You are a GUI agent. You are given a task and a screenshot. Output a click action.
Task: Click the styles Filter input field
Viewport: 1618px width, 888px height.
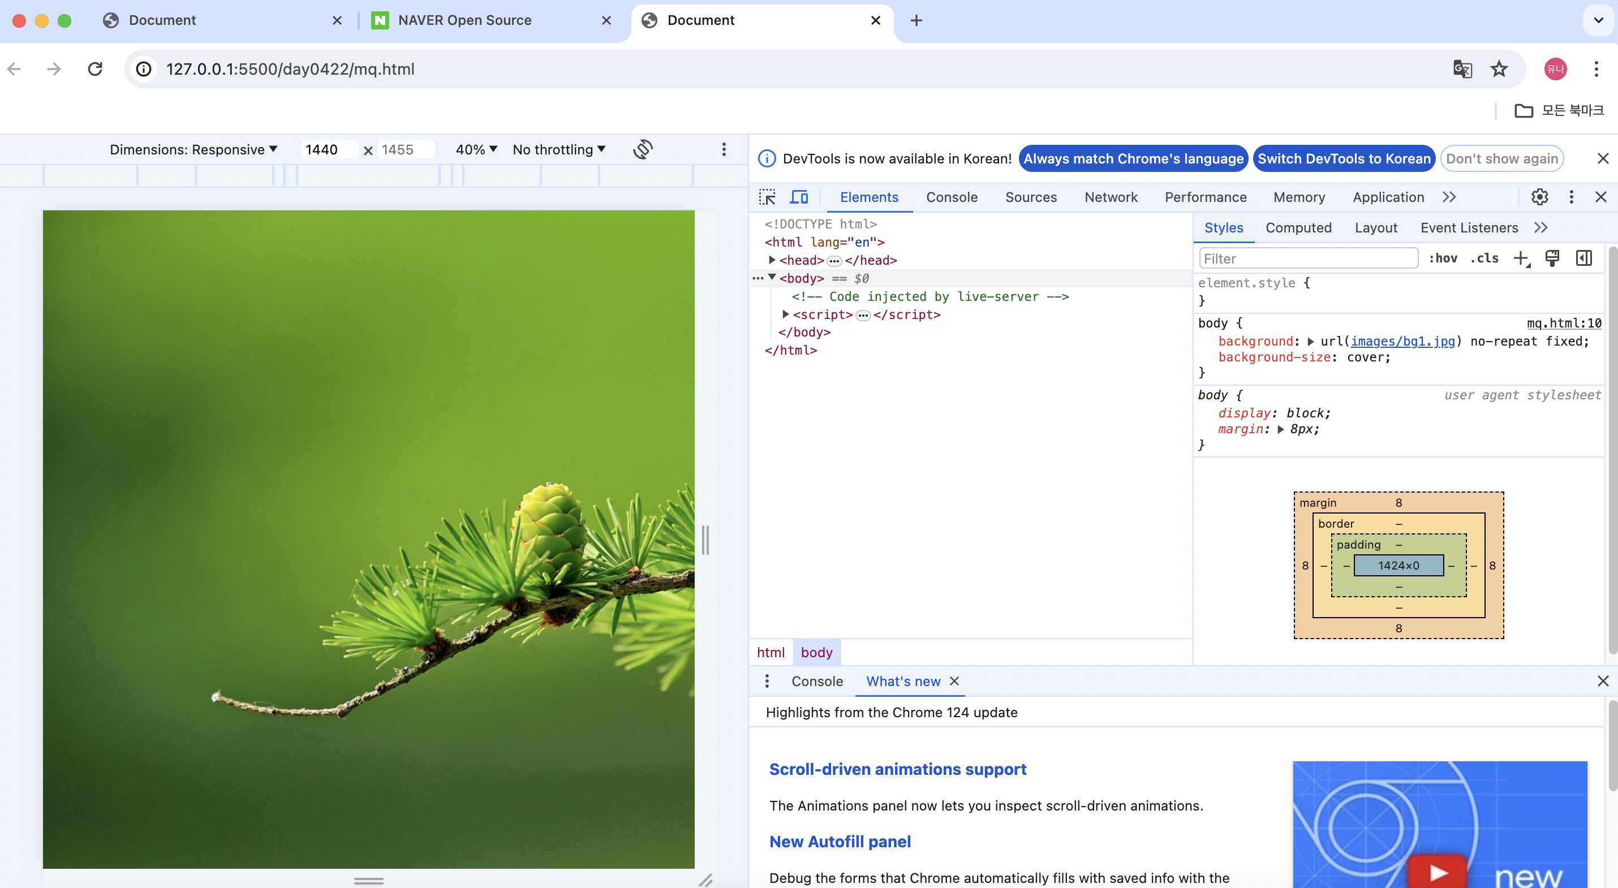click(x=1308, y=258)
